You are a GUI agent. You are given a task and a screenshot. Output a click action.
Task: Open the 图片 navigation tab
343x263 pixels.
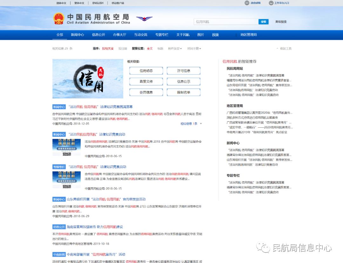(x=201, y=35)
